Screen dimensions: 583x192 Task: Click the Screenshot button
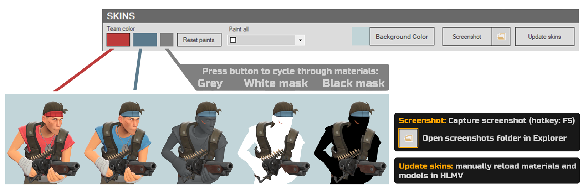pyautogui.click(x=467, y=36)
